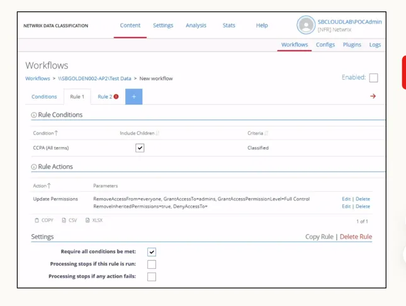Image resolution: width=406 pixels, height=306 pixels.
Task: Click the Parameters column header
Action: [105, 186]
